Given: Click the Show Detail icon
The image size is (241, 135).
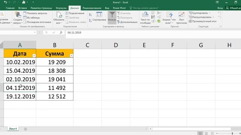Looking at the screenshot, I should 220,13.
